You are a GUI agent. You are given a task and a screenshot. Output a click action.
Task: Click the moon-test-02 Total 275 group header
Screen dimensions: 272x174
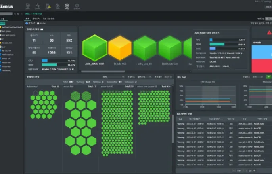(x=117, y=86)
